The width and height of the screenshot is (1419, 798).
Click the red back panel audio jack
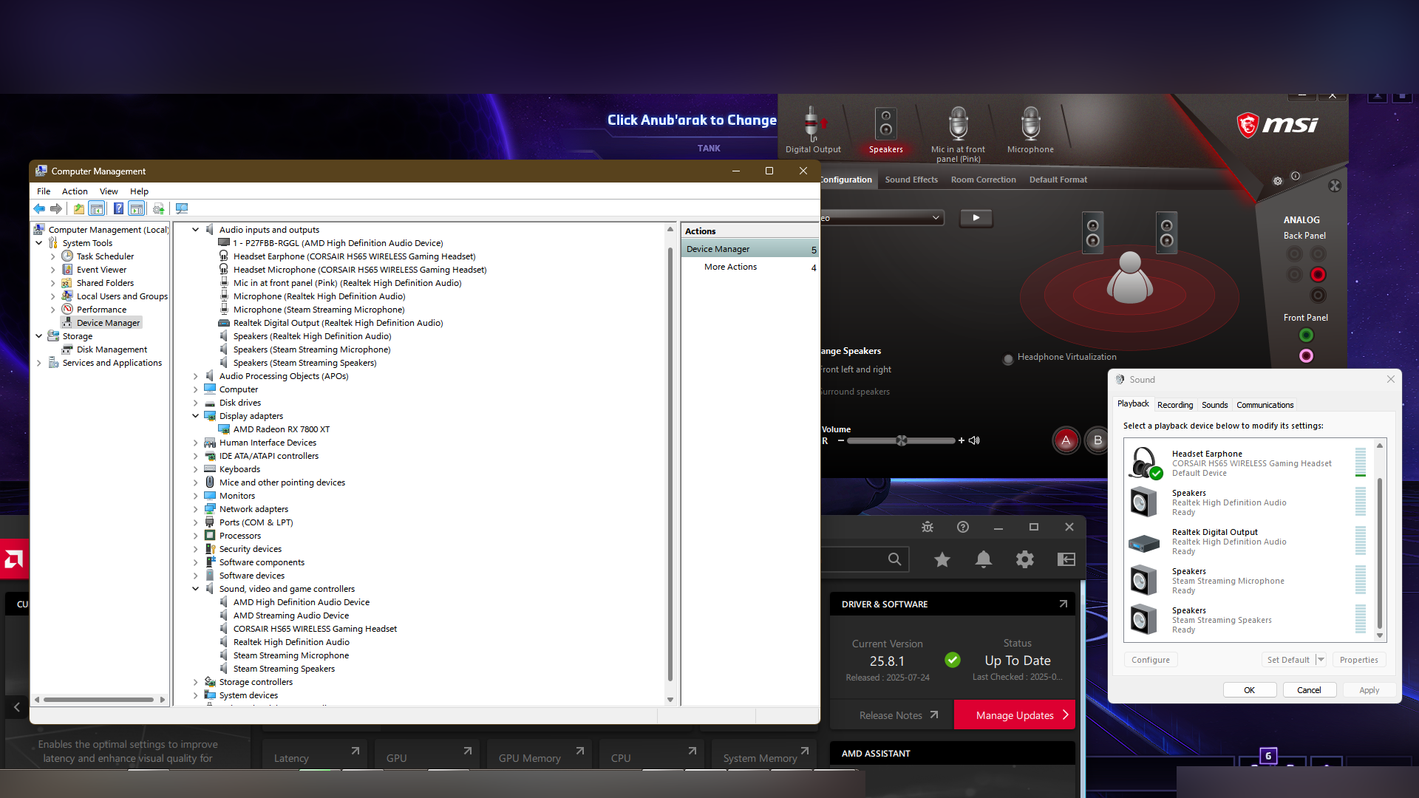tap(1318, 275)
